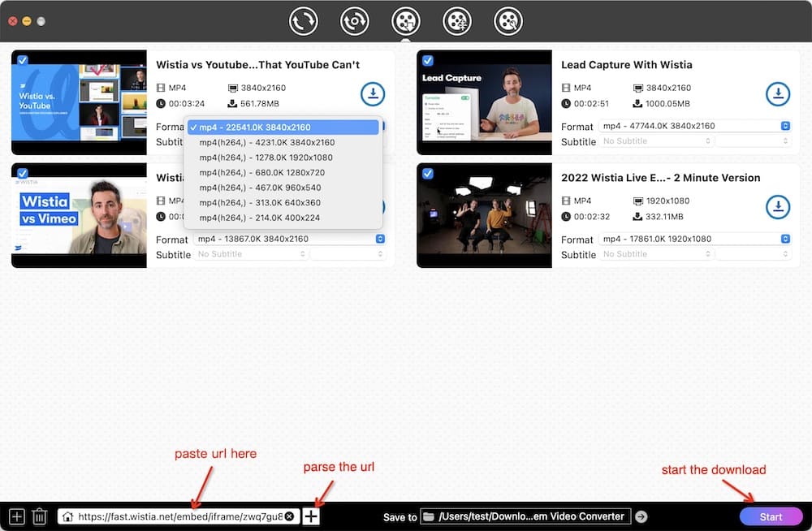812x531 pixels.
Task: Click the title 2022 Wistia Live E...- 2 Minute Version
Action: point(661,178)
